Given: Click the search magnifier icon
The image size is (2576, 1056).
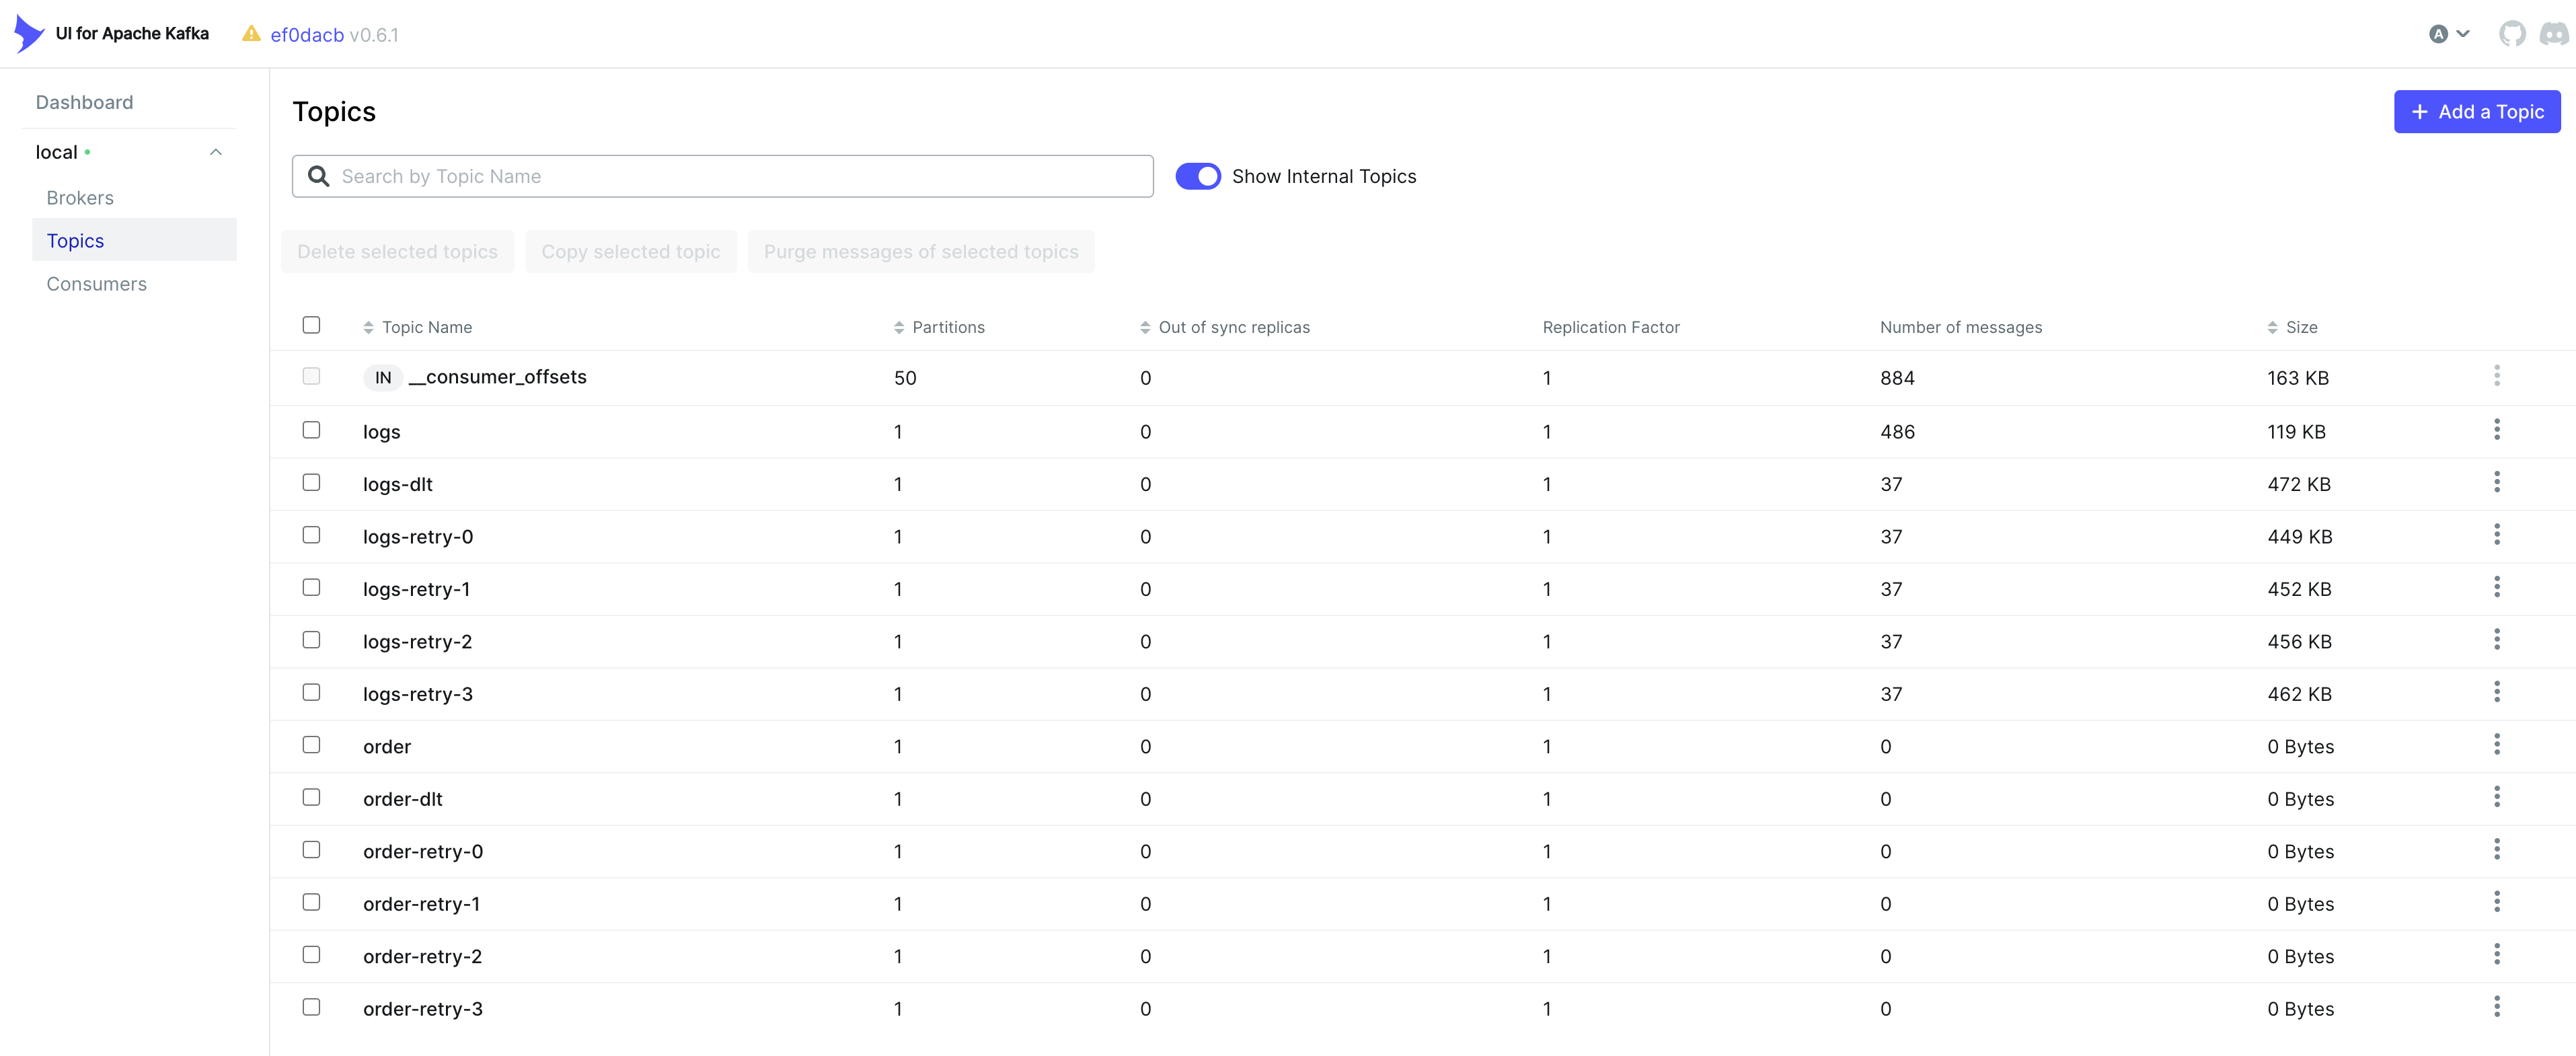Looking at the screenshot, I should [x=319, y=176].
